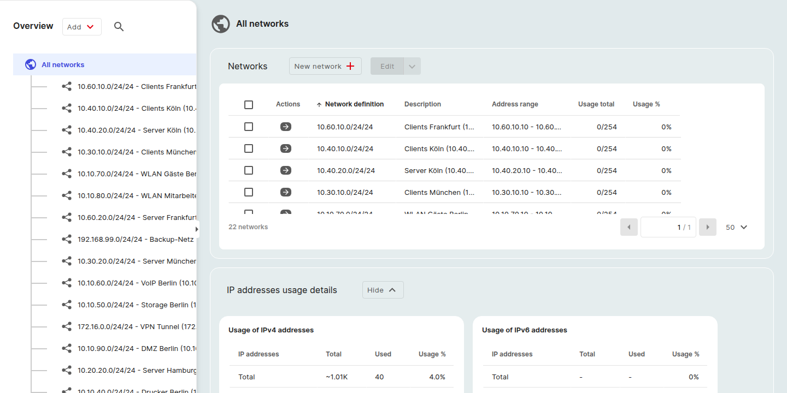This screenshot has height=393, width=787.
Task: Click share icon for 10.10.50.0/24/24 Storage Berlin
Action: (67, 305)
